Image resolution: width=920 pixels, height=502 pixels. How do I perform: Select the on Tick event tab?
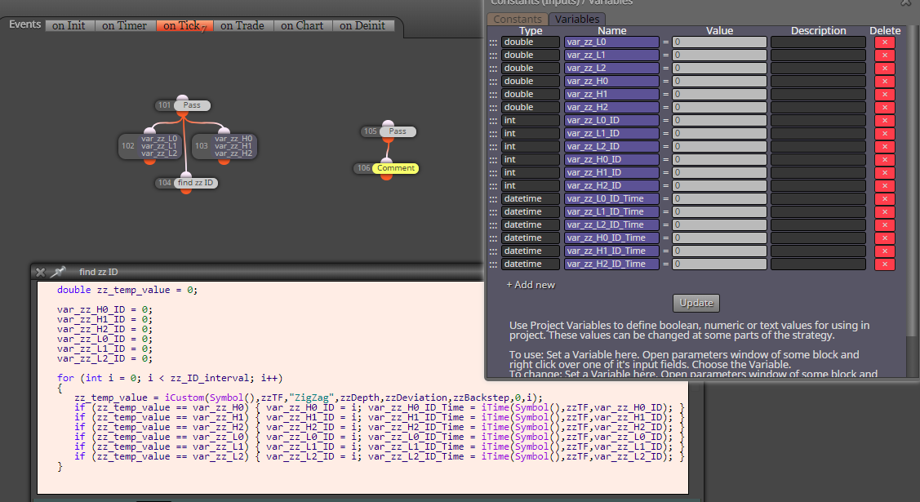point(184,25)
